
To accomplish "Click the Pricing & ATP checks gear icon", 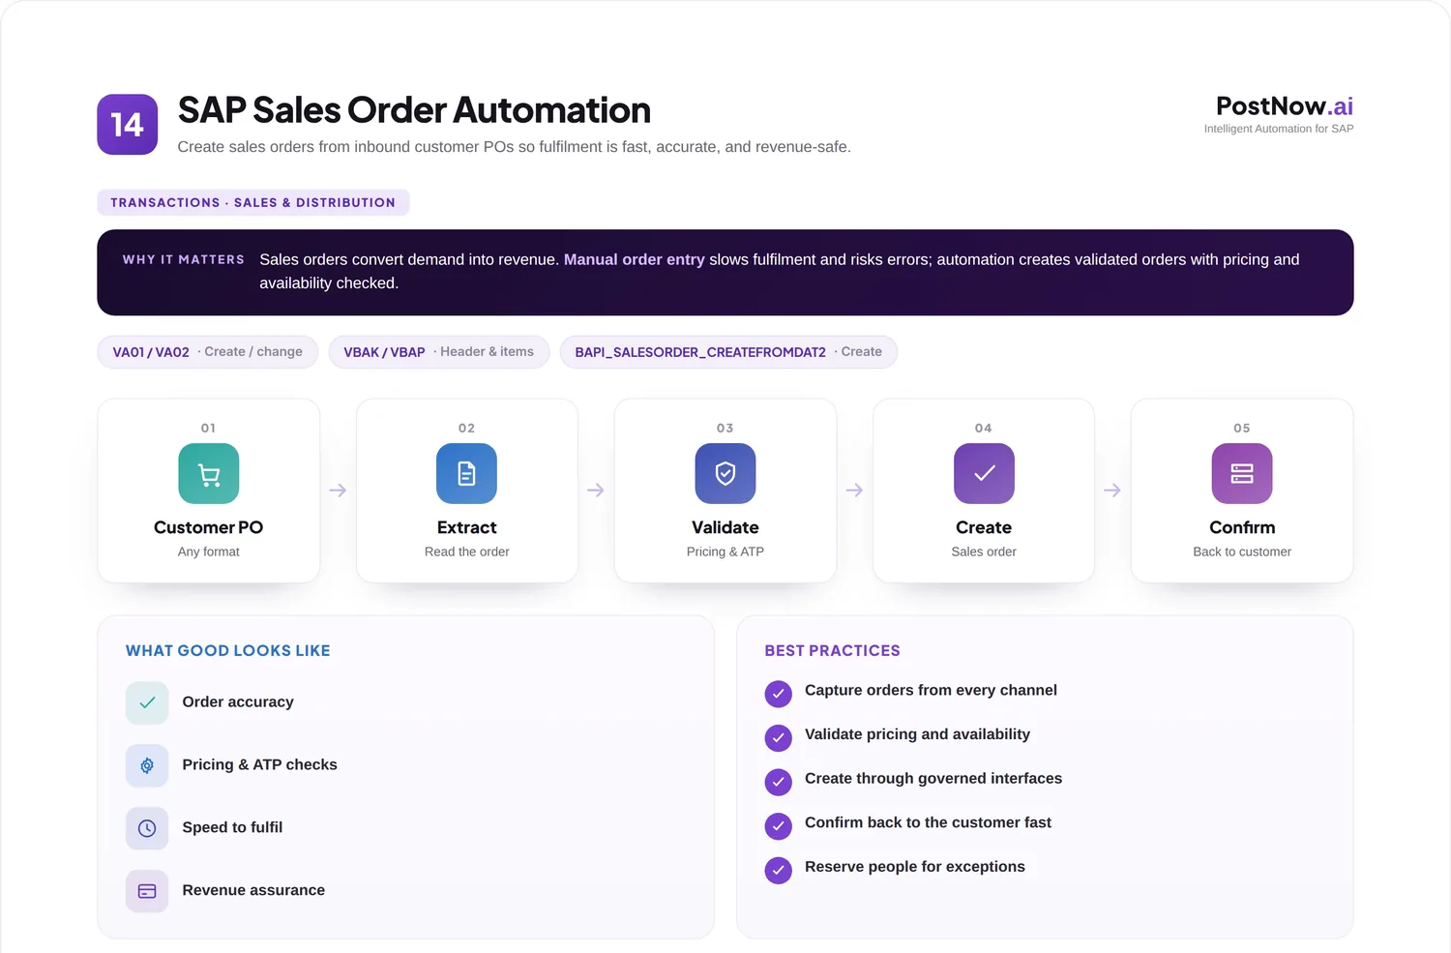I will pos(147,765).
